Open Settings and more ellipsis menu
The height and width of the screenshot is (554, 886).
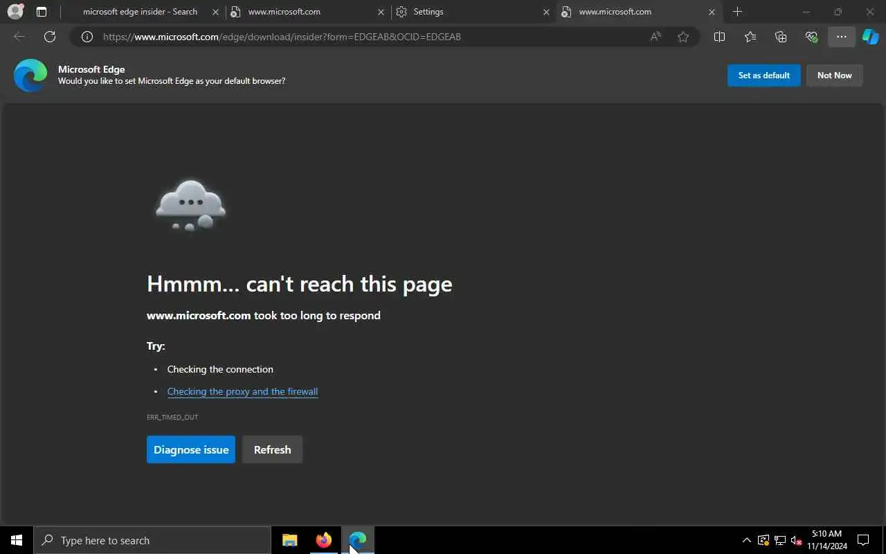pyautogui.click(x=842, y=37)
